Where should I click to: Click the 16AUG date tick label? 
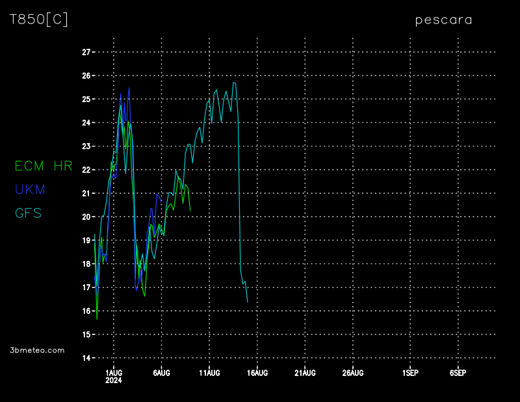257,373
